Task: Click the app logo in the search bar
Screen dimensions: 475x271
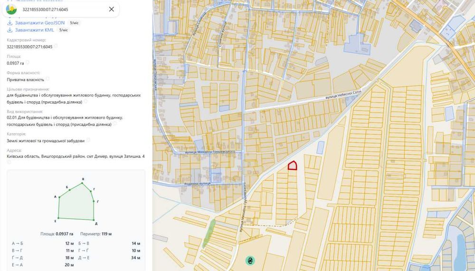Action: (11, 10)
